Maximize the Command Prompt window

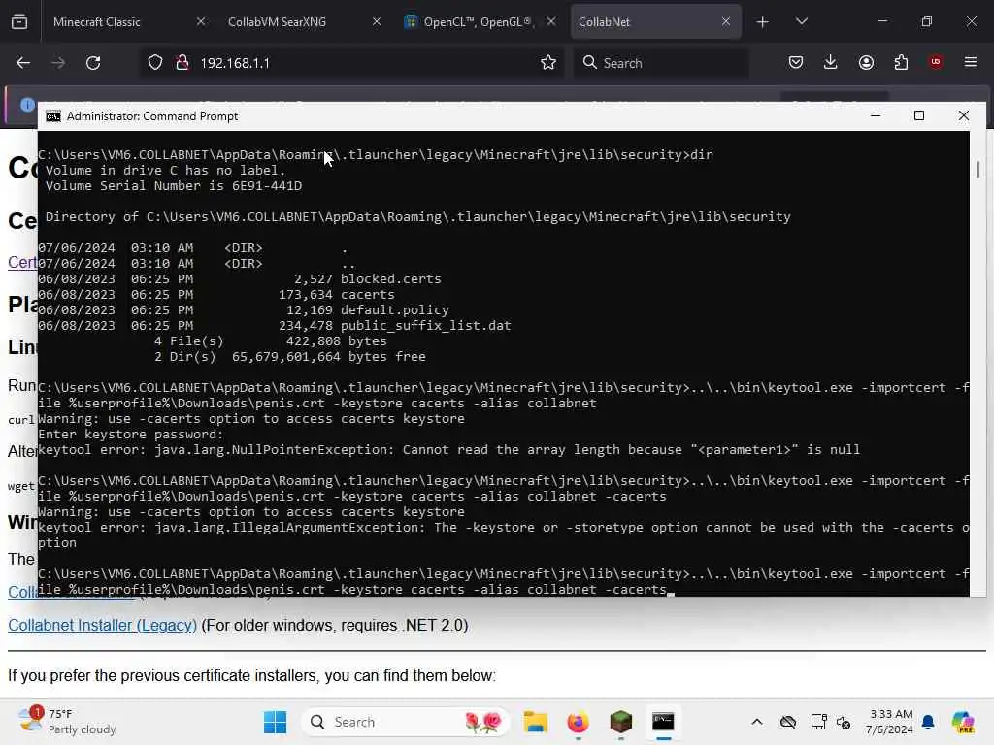point(919,116)
